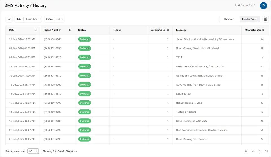Click the search magnifier icon

tap(9, 19)
